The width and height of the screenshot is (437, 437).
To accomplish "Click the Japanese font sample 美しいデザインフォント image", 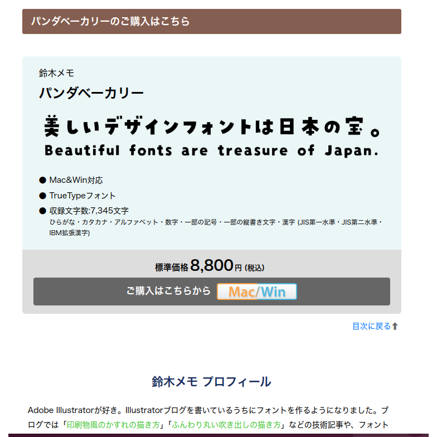I will [212, 127].
